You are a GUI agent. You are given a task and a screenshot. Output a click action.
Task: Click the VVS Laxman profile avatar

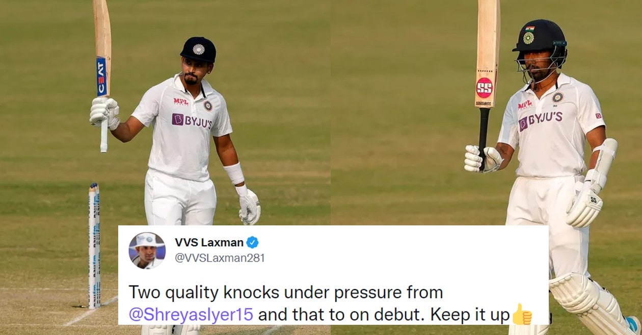tap(147, 250)
